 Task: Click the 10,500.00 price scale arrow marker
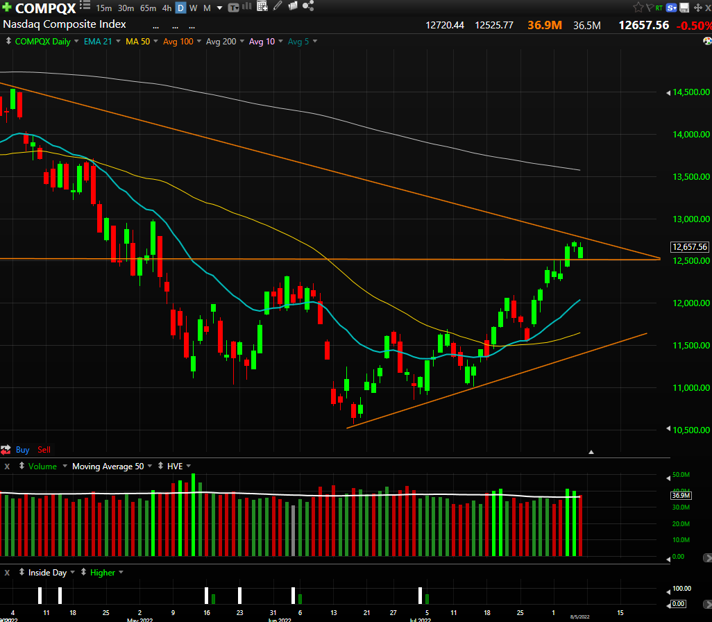(x=668, y=428)
